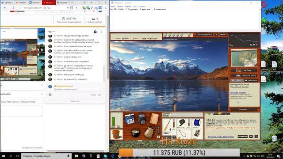Click the browser downloads arrow icon
Viewport: 283px width, 159px height.
[106, 8]
